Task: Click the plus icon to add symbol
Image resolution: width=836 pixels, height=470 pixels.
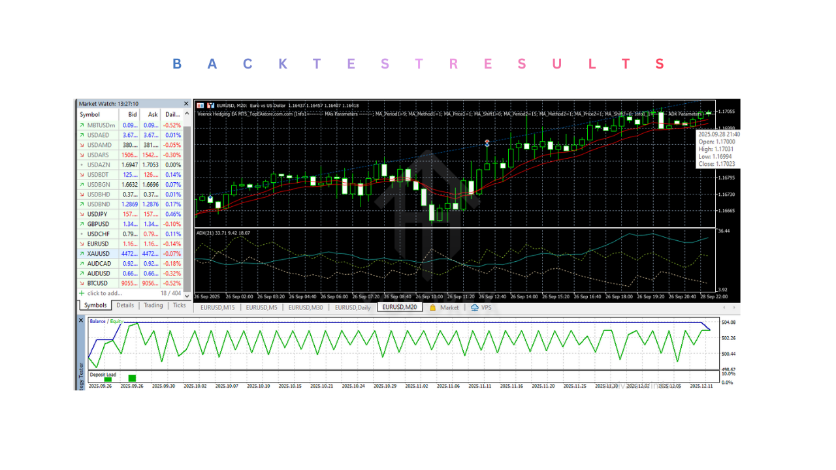Action: pos(82,294)
